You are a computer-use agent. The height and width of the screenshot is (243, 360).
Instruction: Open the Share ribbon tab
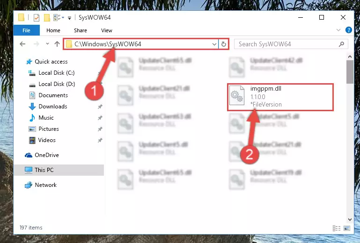coord(81,30)
